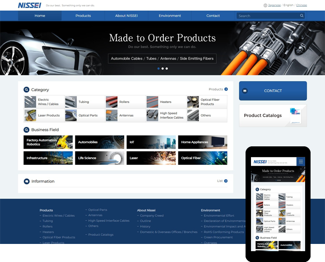Click the Business Field section magnifier icon
This screenshot has width=325, height=262.
coord(26,130)
